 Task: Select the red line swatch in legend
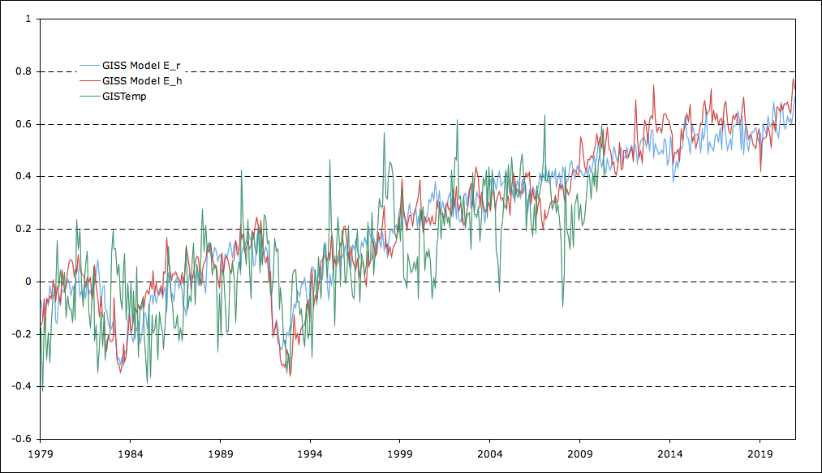[x=88, y=80]
